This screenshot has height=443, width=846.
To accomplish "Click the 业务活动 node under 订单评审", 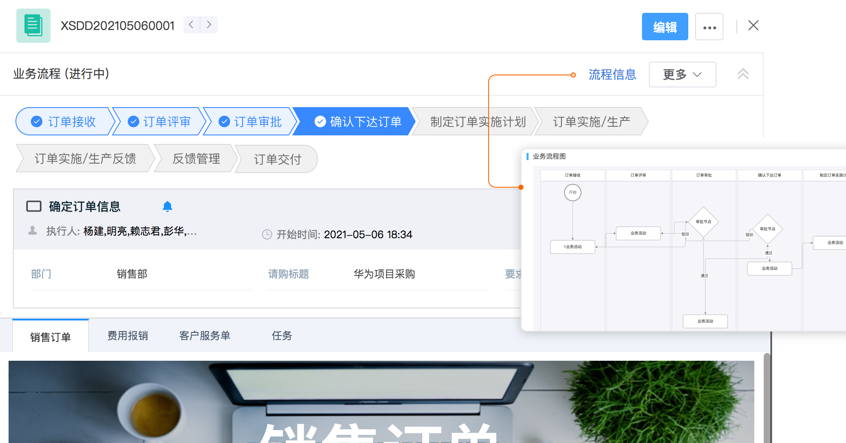I will pos(638,233).
